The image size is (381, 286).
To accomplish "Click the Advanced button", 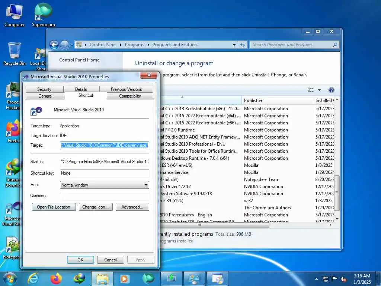I will point(132,207).
